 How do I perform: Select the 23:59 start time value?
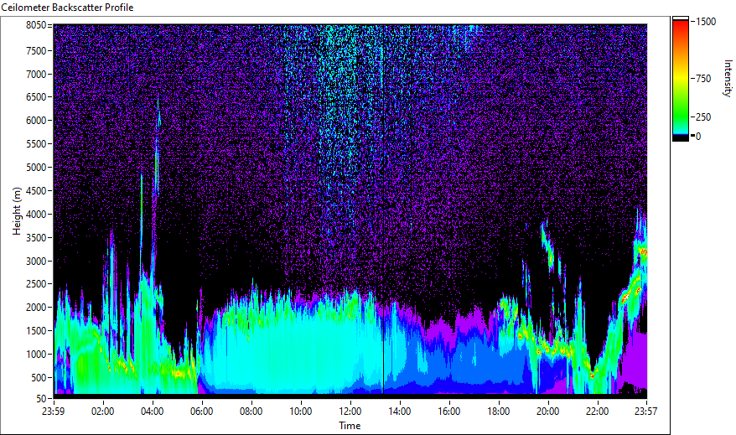coord(53,412)
